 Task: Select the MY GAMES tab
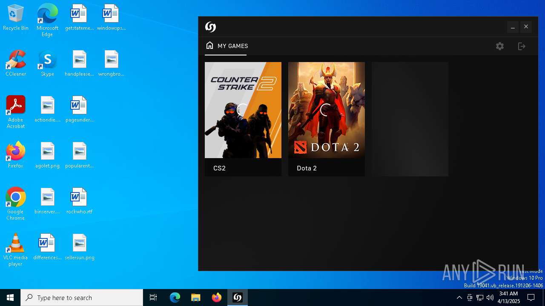[x=226, y=46]
